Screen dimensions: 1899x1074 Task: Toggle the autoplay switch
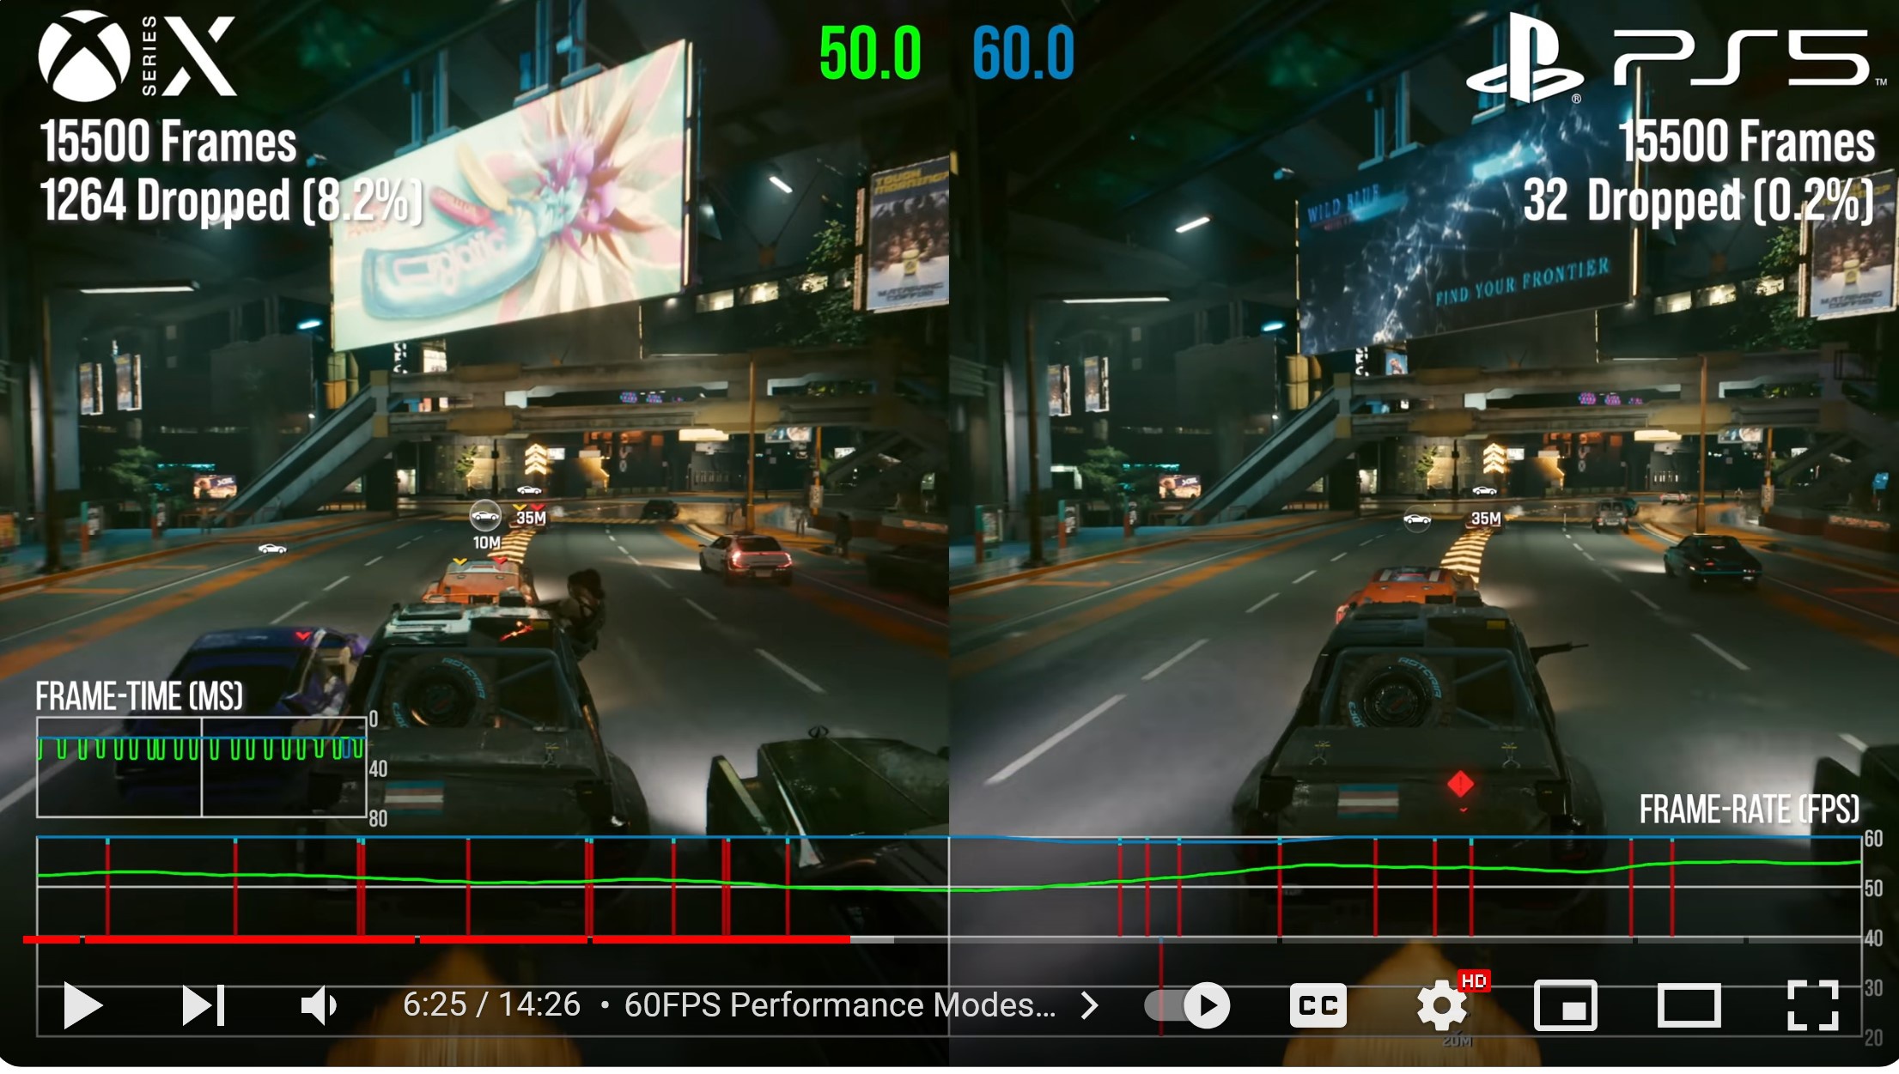(1188, 1005)
